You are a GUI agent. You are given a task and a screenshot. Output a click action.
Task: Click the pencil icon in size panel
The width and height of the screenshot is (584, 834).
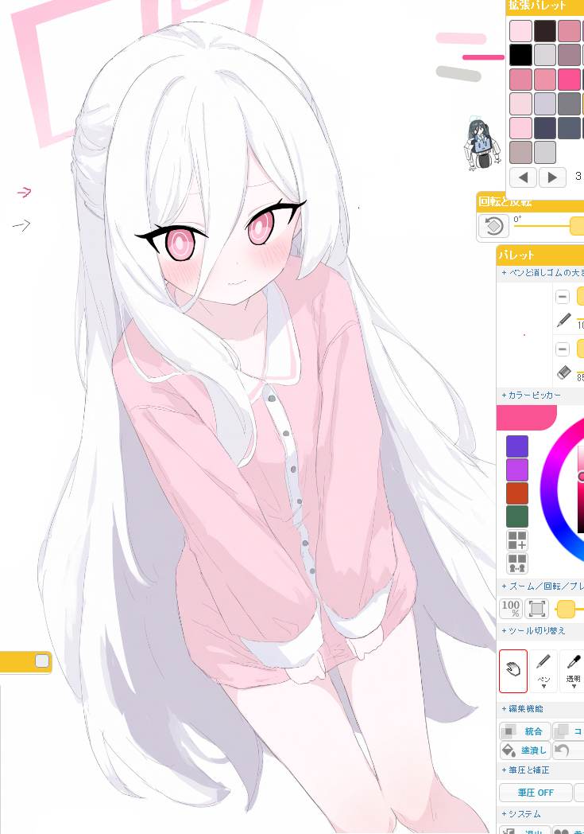(563, 320)
